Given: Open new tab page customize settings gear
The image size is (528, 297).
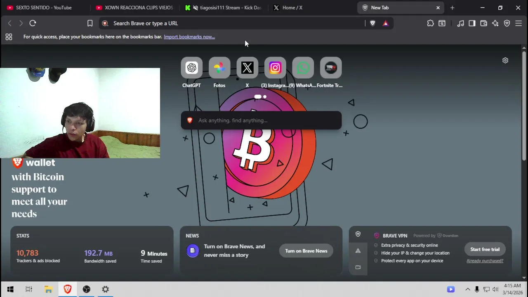Looking at the screenshot, I should tap(505, 60).
